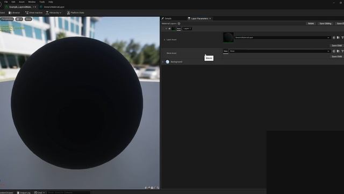Open the Asset menu

coord(21,2)
